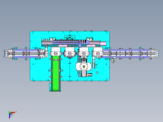Select the green conveyor belt in the model
163x122 pixels.
tap(55, 73)
